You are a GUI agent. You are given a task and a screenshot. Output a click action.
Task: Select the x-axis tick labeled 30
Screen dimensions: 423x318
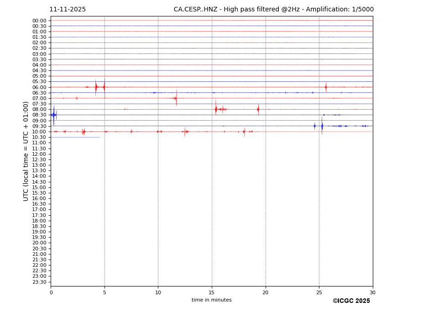click(372, 292)
